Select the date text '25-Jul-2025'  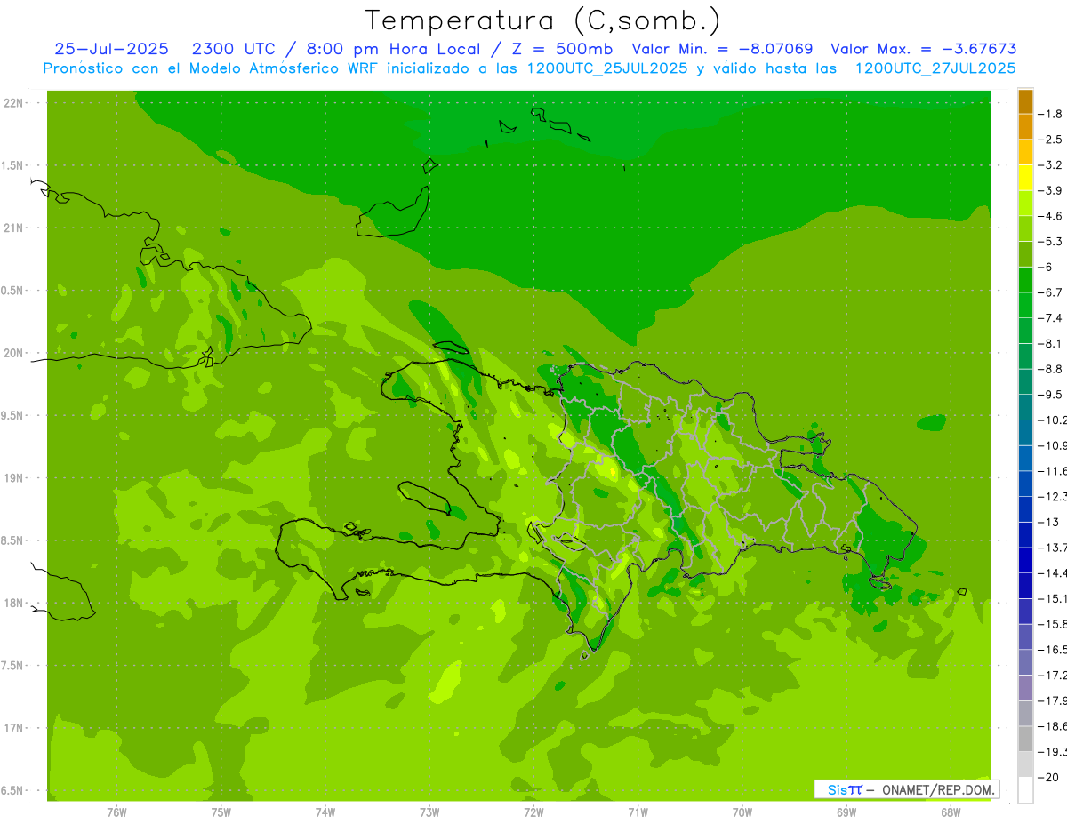(111, 49)
